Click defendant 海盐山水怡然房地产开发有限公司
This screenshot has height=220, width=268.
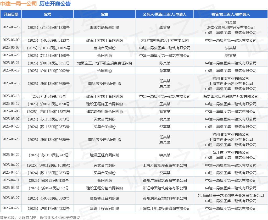pyautogui.click(x=231, y=96)
